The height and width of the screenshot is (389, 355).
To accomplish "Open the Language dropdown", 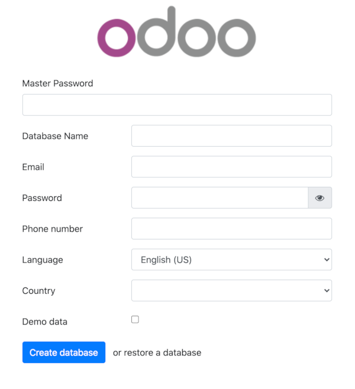I will (231, 260).
